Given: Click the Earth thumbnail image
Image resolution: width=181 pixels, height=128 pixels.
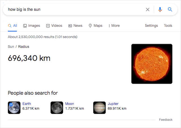Looking at the screenshot, I should (14, 108).
